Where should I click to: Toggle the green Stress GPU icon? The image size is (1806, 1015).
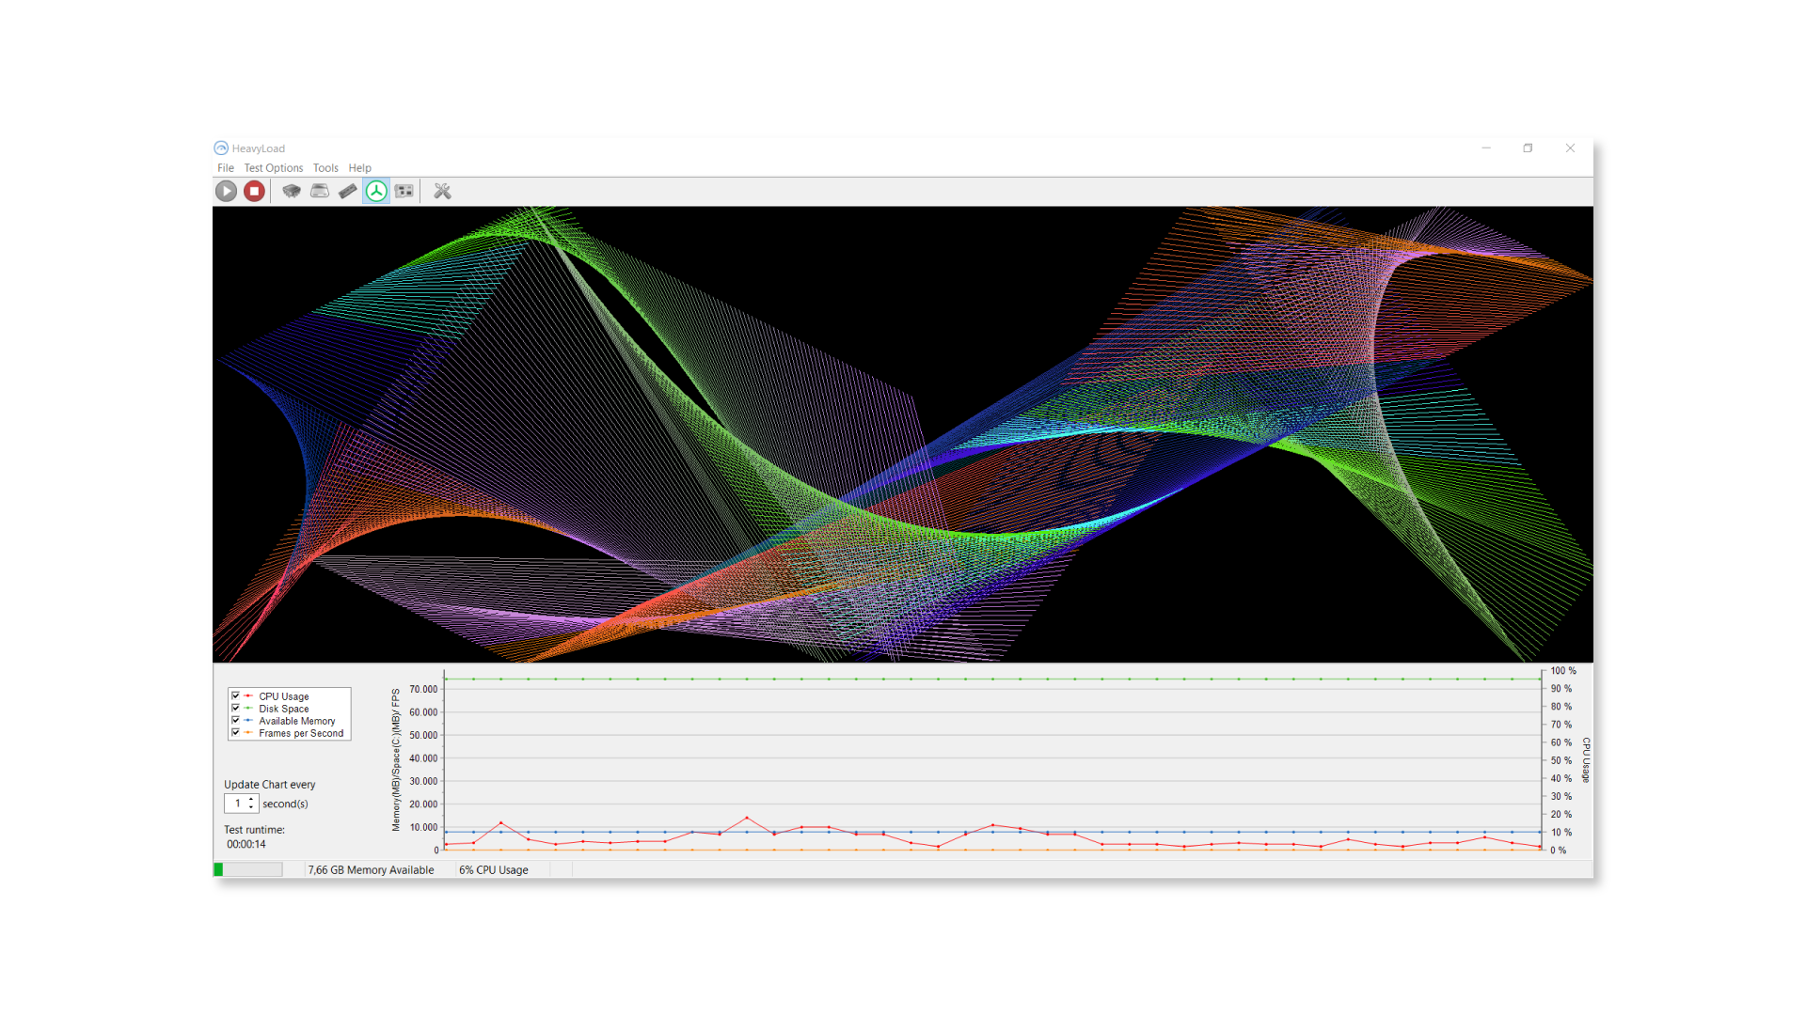point(376,192)
